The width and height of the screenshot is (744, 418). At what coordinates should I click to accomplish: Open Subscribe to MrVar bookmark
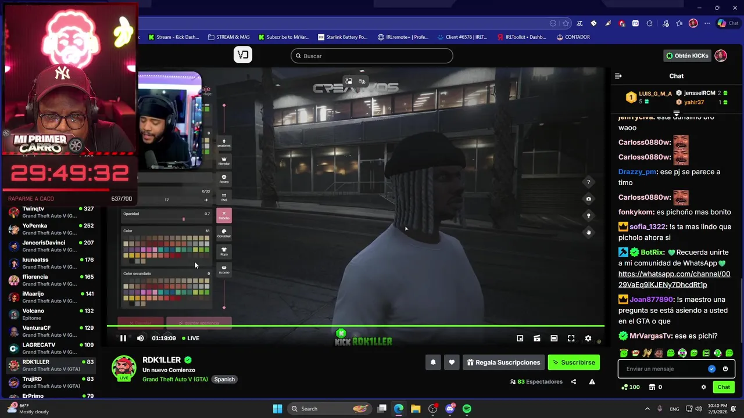(x=283, y=37)
